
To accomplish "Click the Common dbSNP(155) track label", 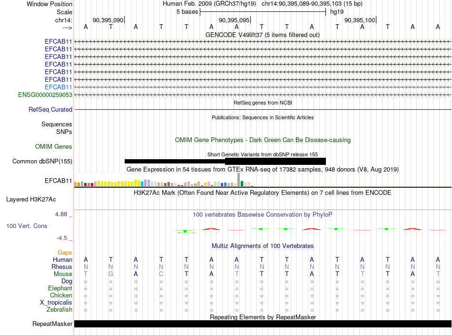I will coord(42,162).
